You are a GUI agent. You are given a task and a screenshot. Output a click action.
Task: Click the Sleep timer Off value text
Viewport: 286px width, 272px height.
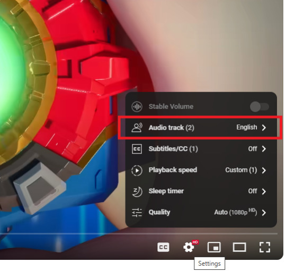(253, 191)
